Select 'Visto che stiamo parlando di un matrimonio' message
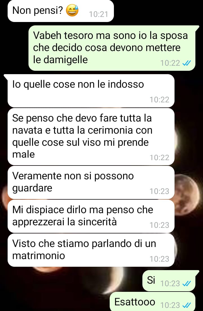The width and height of the screenshot is (203, 311). coord(91,250)
